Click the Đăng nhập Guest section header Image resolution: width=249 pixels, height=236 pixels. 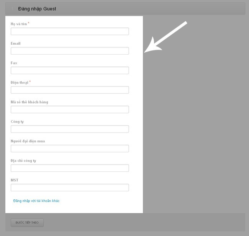[37, 8]
